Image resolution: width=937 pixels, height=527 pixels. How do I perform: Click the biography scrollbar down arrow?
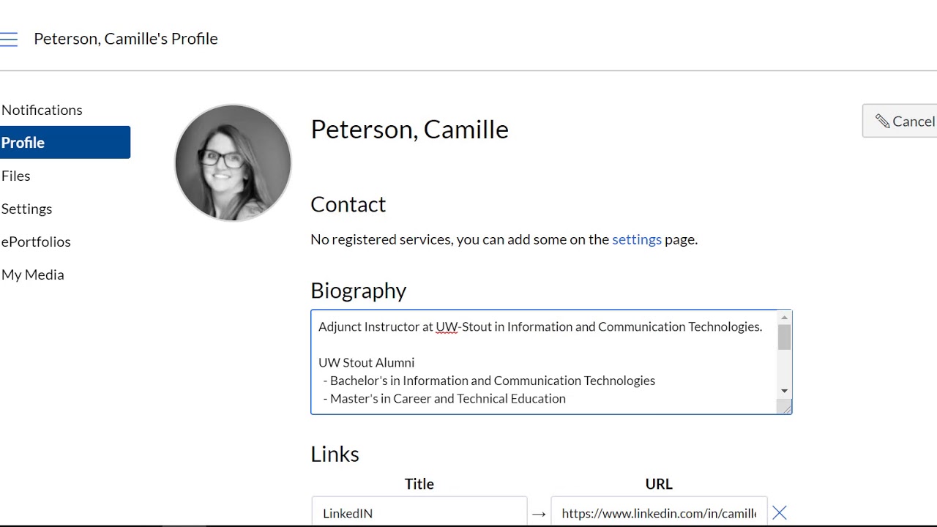tap(784, 391)
